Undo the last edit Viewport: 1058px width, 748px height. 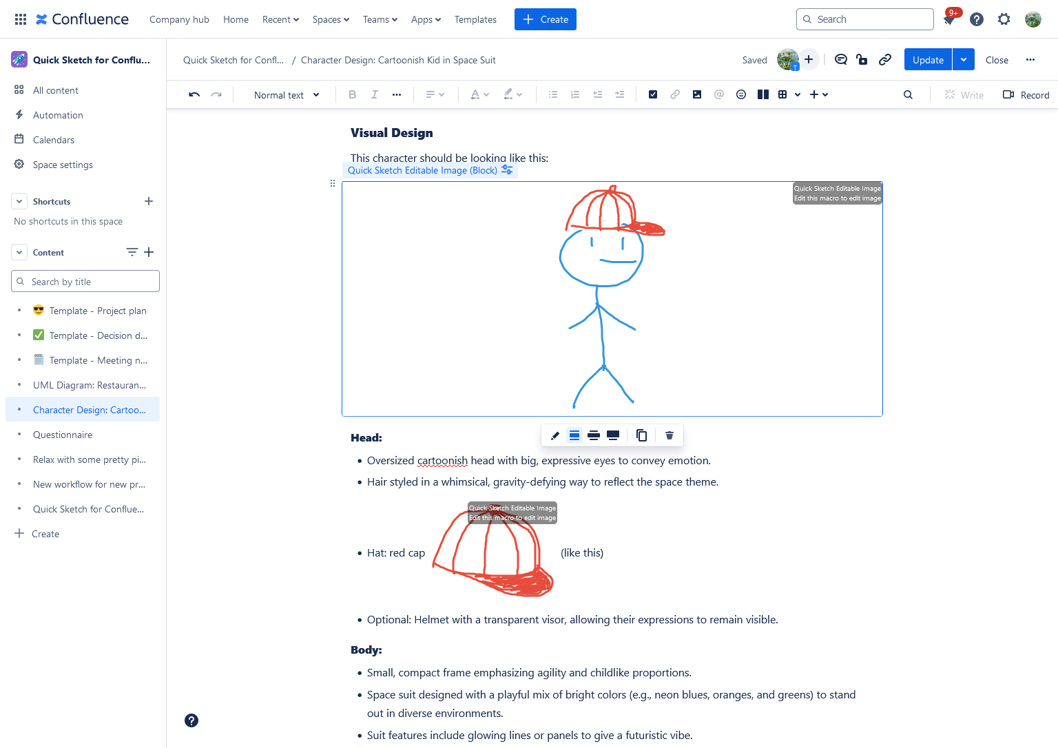(194, 94)
